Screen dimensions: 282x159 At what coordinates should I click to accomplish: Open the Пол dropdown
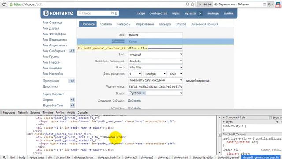click(x=156, y=54)
